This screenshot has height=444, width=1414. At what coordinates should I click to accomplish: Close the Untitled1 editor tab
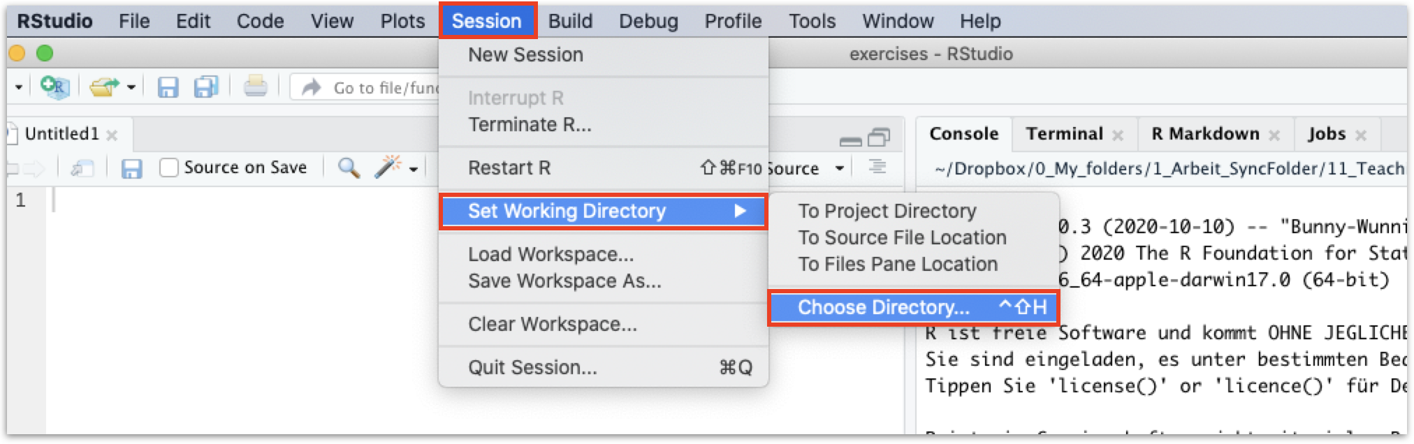coord(112,135)
